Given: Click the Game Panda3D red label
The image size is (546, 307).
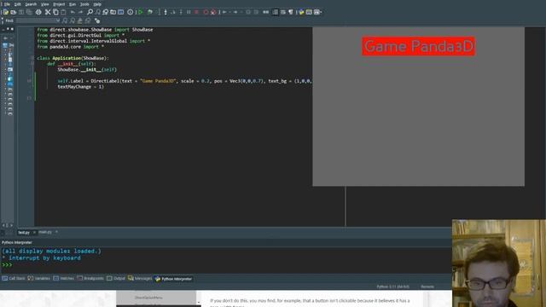Looking at the screenshot, I should tap(419, 46).
